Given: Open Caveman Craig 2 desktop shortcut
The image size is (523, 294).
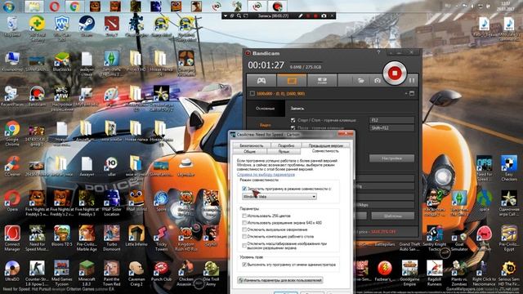Looking at the screenshot, I should point(136,274).
